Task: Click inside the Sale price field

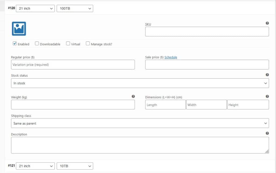Action: [x=207, y=65]
